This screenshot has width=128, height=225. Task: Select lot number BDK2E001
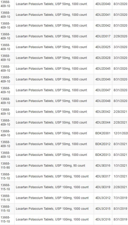(x=103, y=133)
